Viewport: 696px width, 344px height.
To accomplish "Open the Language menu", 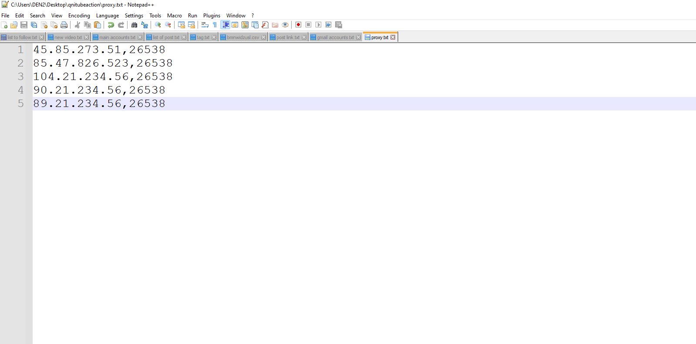I will tap(108, 16).
